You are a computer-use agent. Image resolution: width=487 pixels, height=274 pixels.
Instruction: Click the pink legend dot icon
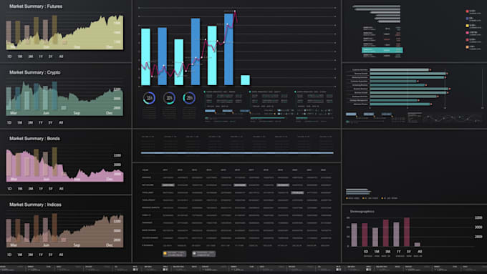click(467, 33)
